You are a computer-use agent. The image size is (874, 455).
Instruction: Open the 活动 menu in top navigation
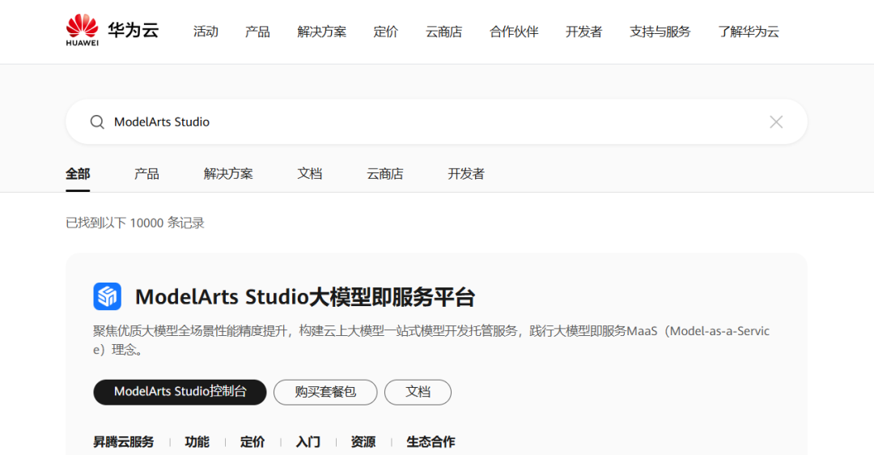tap(206, 32)
